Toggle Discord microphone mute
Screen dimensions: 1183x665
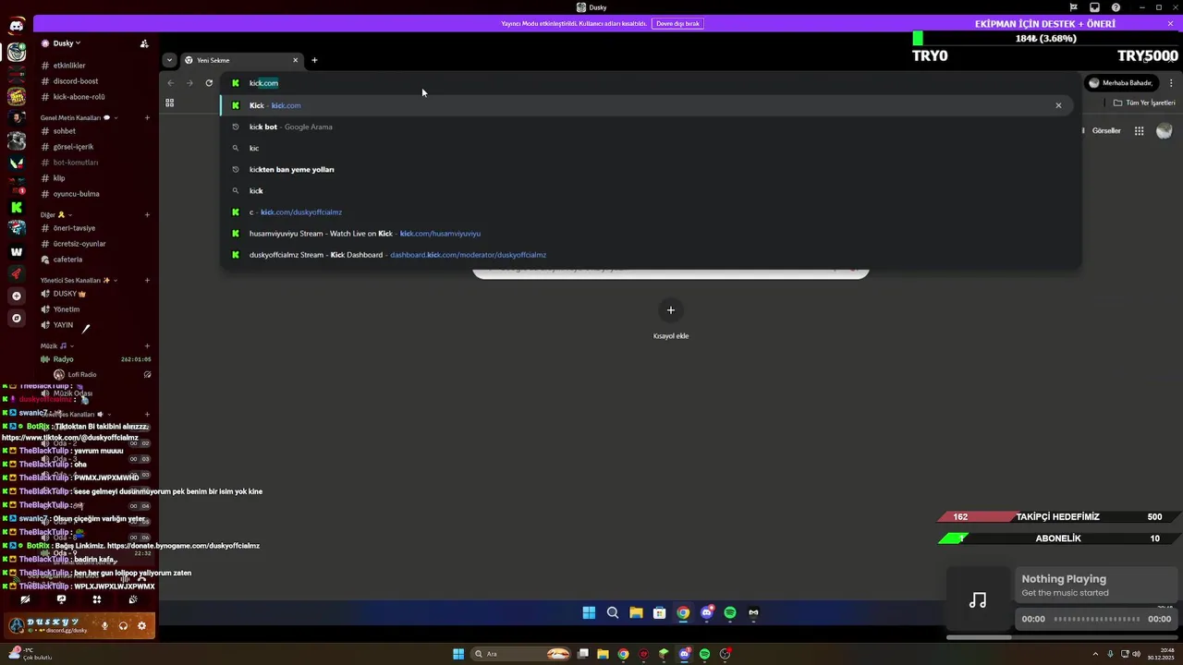[104, 625]
